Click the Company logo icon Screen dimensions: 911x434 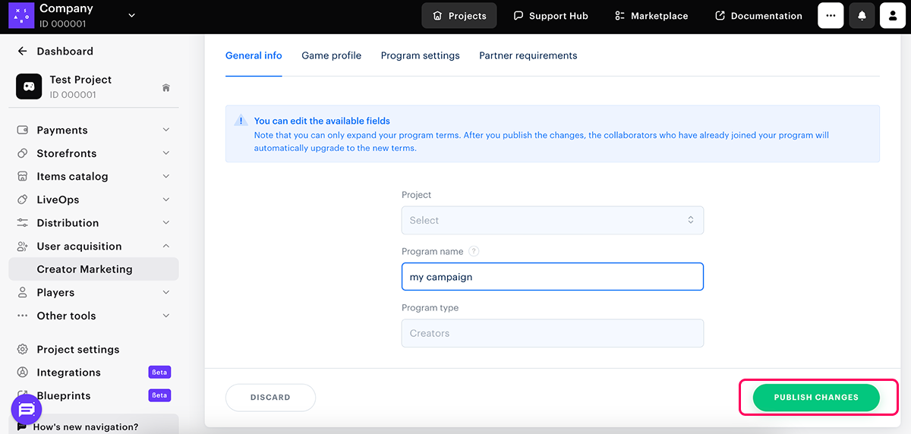coord(21,15)
